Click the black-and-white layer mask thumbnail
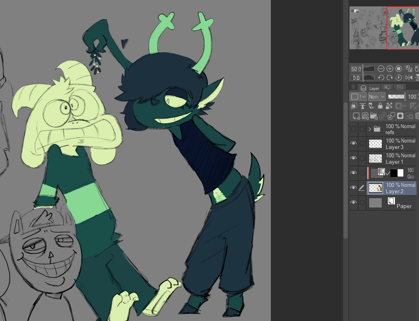419x321 pixels. 397,173
